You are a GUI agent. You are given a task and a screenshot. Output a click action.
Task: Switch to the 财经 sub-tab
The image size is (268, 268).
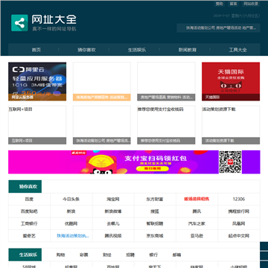[107, 255]
